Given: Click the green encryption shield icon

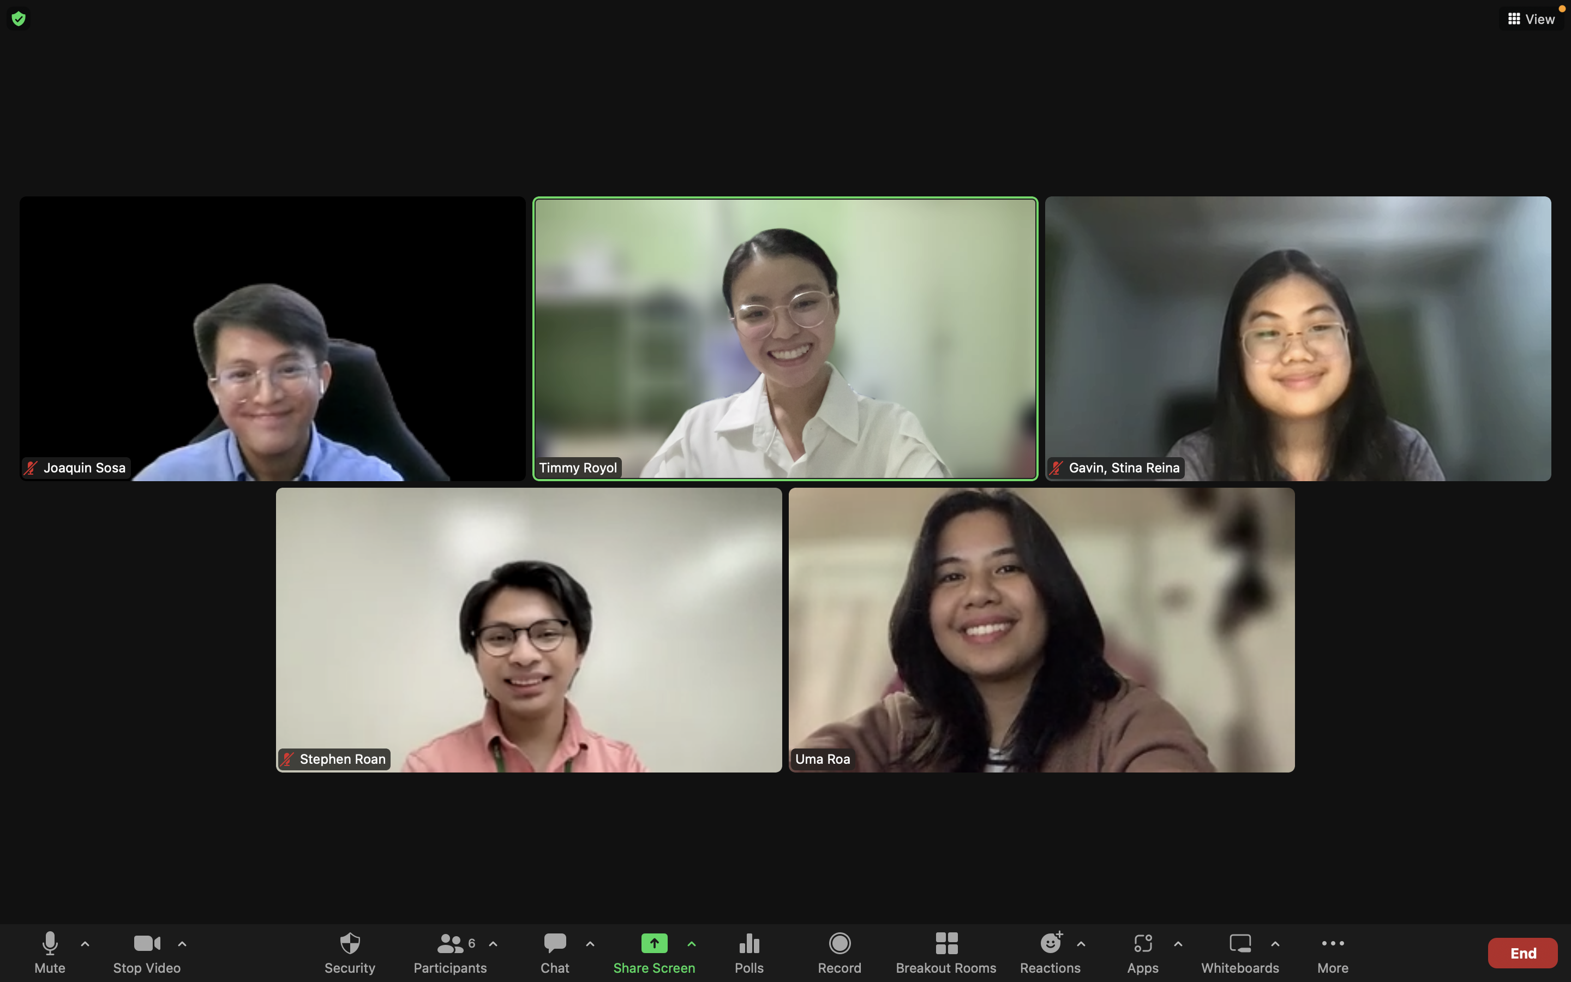Looking at the screenshot, I should pyautogui.click(x=19, y=19).
